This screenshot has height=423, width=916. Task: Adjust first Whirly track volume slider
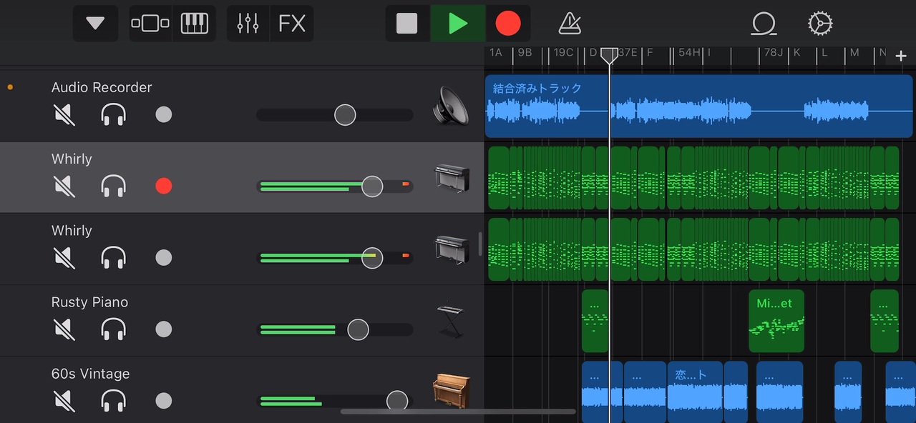[x=371, y=186]
